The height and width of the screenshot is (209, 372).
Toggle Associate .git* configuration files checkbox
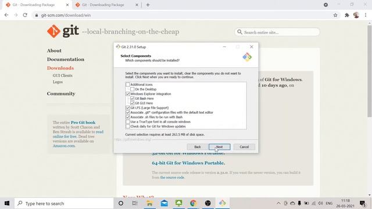(x=128, y=112)
